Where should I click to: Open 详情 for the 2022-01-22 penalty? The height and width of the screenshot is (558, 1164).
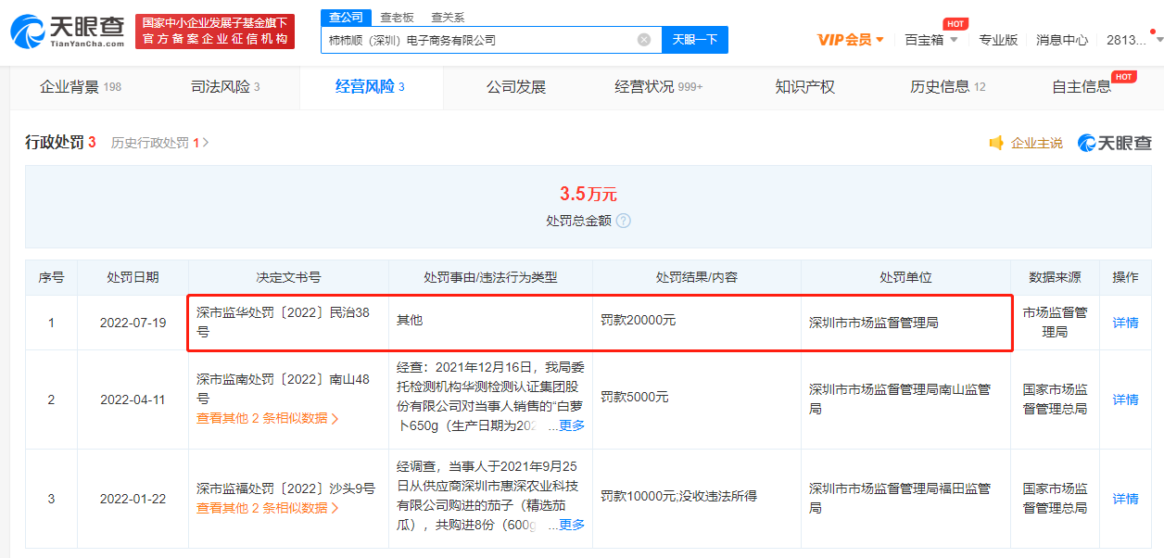tap(1125, 499)
